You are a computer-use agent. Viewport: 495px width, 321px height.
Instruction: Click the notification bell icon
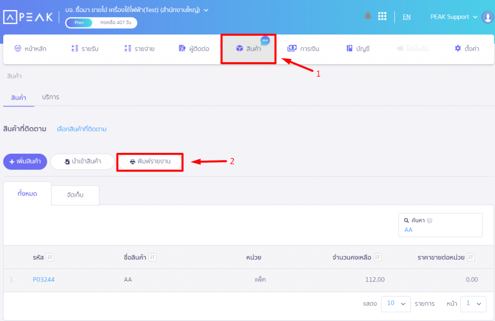click(x=368, y=16)
